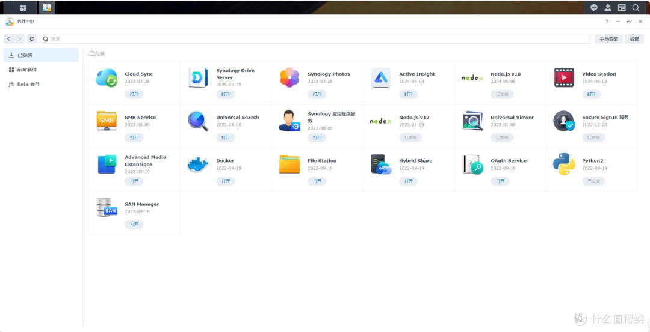650x332 pixels.
Task: Click 已安装 button under Node.js v12
Action: pyautogui.click(x=410, y=137)
